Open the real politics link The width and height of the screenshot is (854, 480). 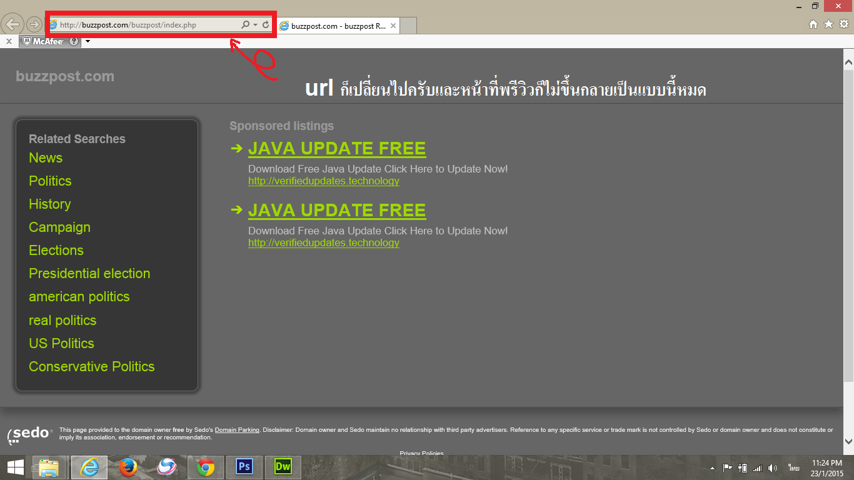tap(63, 321)
